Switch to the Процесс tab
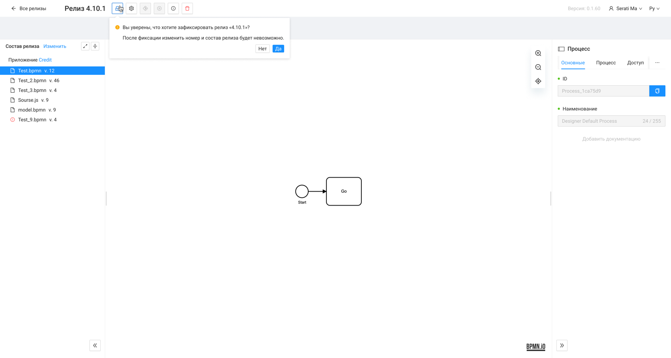Screen dimensions: 671x358 (606, 63)
